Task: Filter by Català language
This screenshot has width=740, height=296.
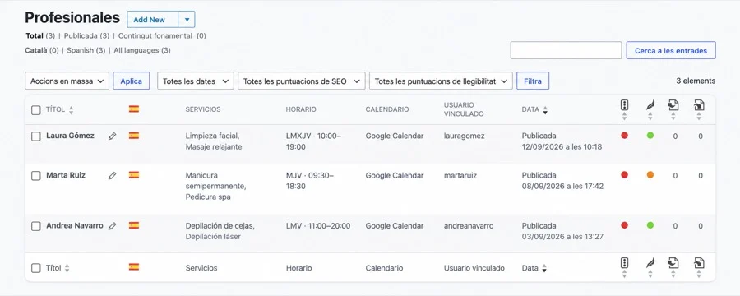Action: click(x=42, y=50)
